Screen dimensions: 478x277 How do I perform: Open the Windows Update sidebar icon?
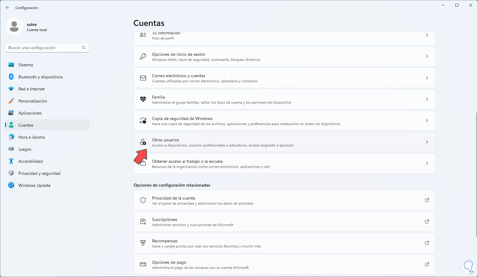point(11,185)
